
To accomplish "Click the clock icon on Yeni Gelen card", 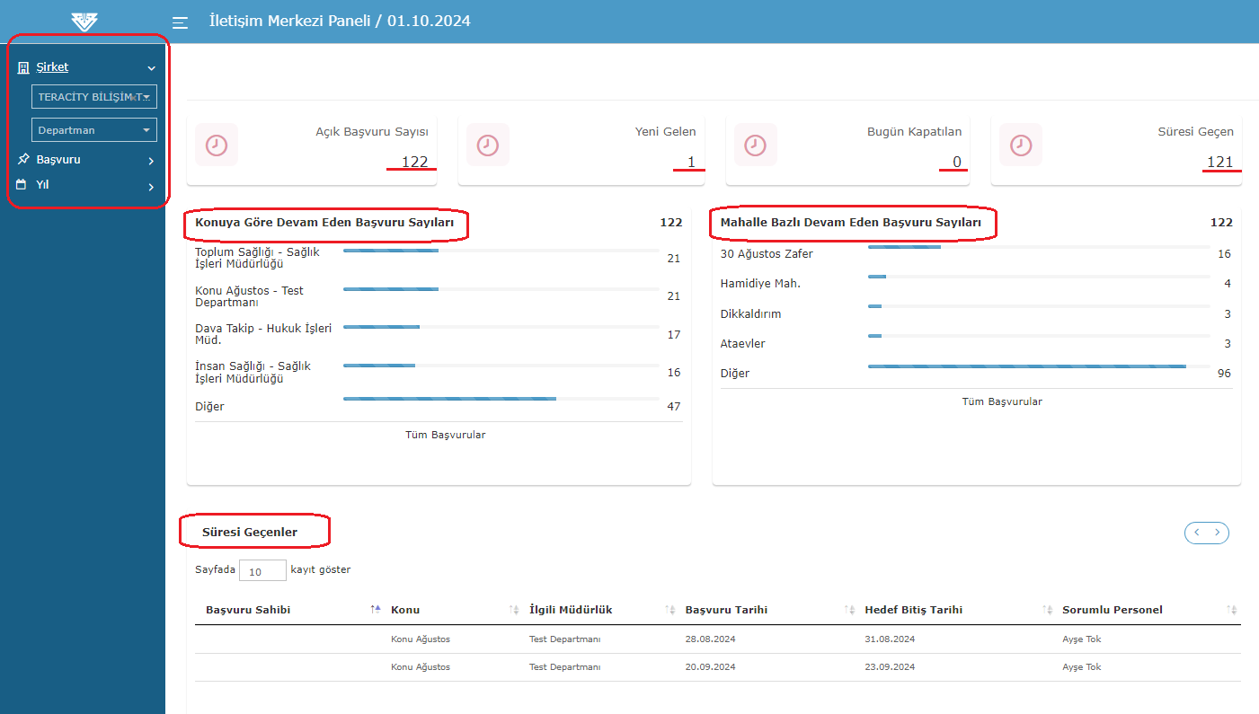I will [x=488, y=145].
